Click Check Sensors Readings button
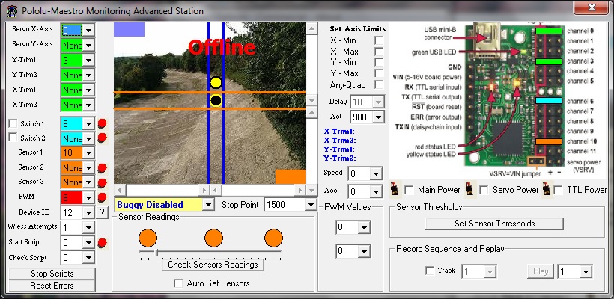The image size is (614, 299). (213, 265)
